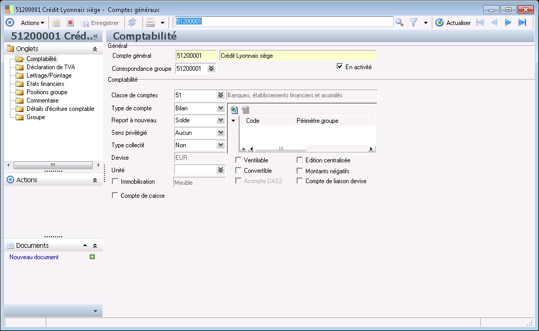
Task: Collapse the Onglets section
Action: pos(95,49)
